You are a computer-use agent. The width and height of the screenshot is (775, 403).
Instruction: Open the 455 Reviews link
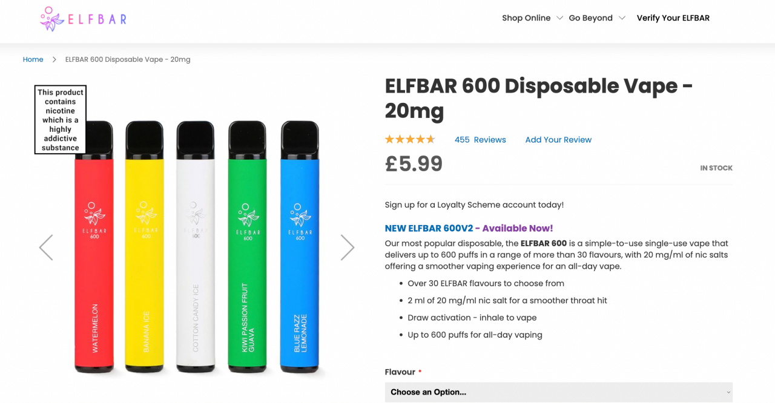(480, 140)
